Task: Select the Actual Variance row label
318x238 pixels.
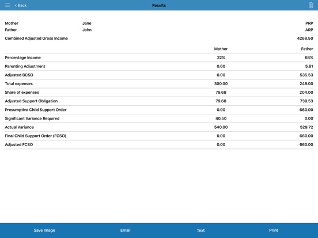Action: [19, 127]
